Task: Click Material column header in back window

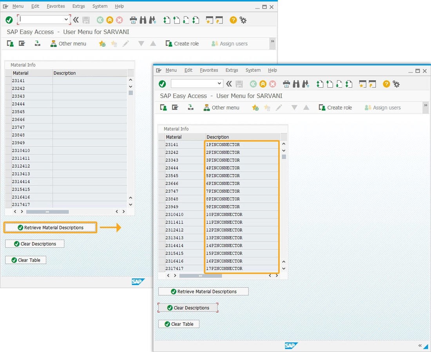Action: tap(32, 73)
